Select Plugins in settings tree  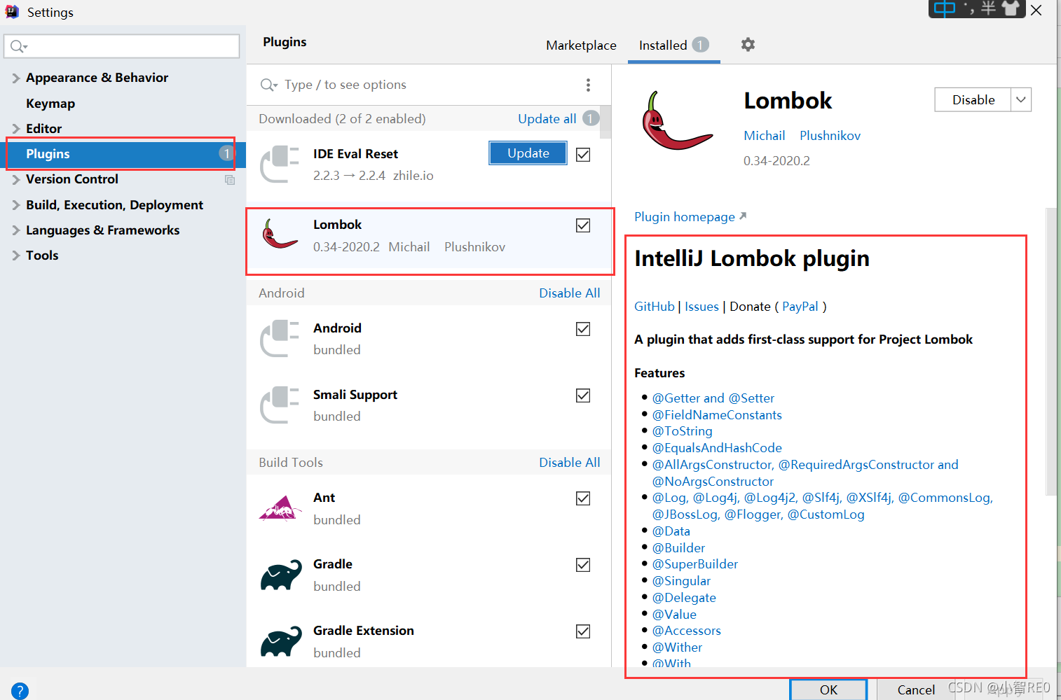point(123,154)
